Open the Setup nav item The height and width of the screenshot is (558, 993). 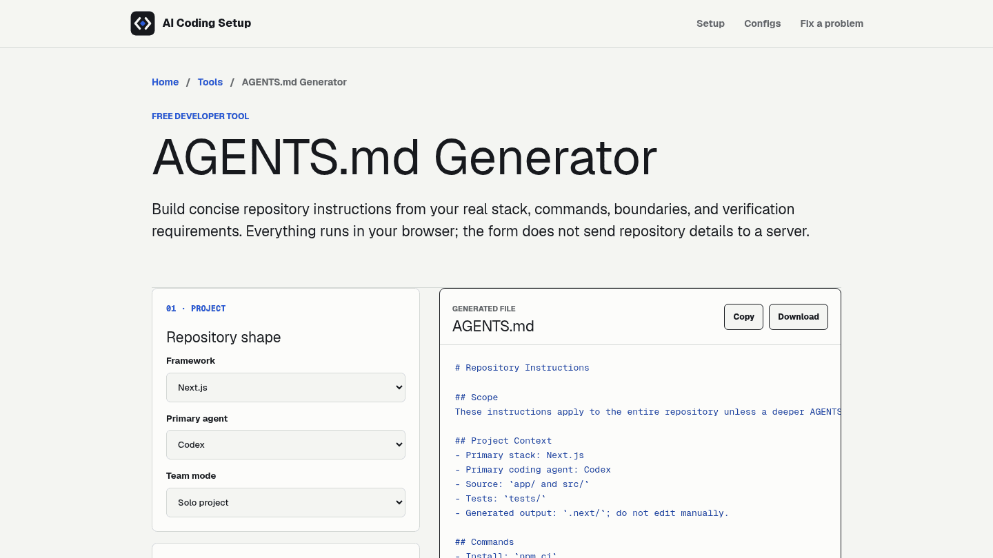click(710, 23)
